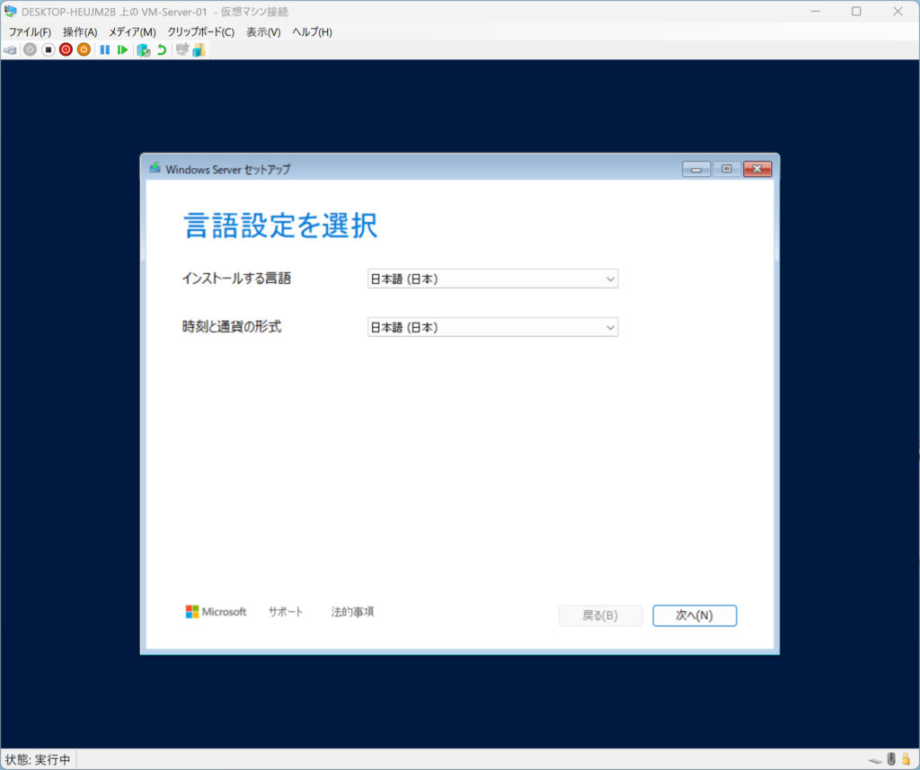Click the orange Save state toolbar icon
Image resolution: width=920 pixels, height=770 pixels.
pyautogui.click(x=84, y=49)
